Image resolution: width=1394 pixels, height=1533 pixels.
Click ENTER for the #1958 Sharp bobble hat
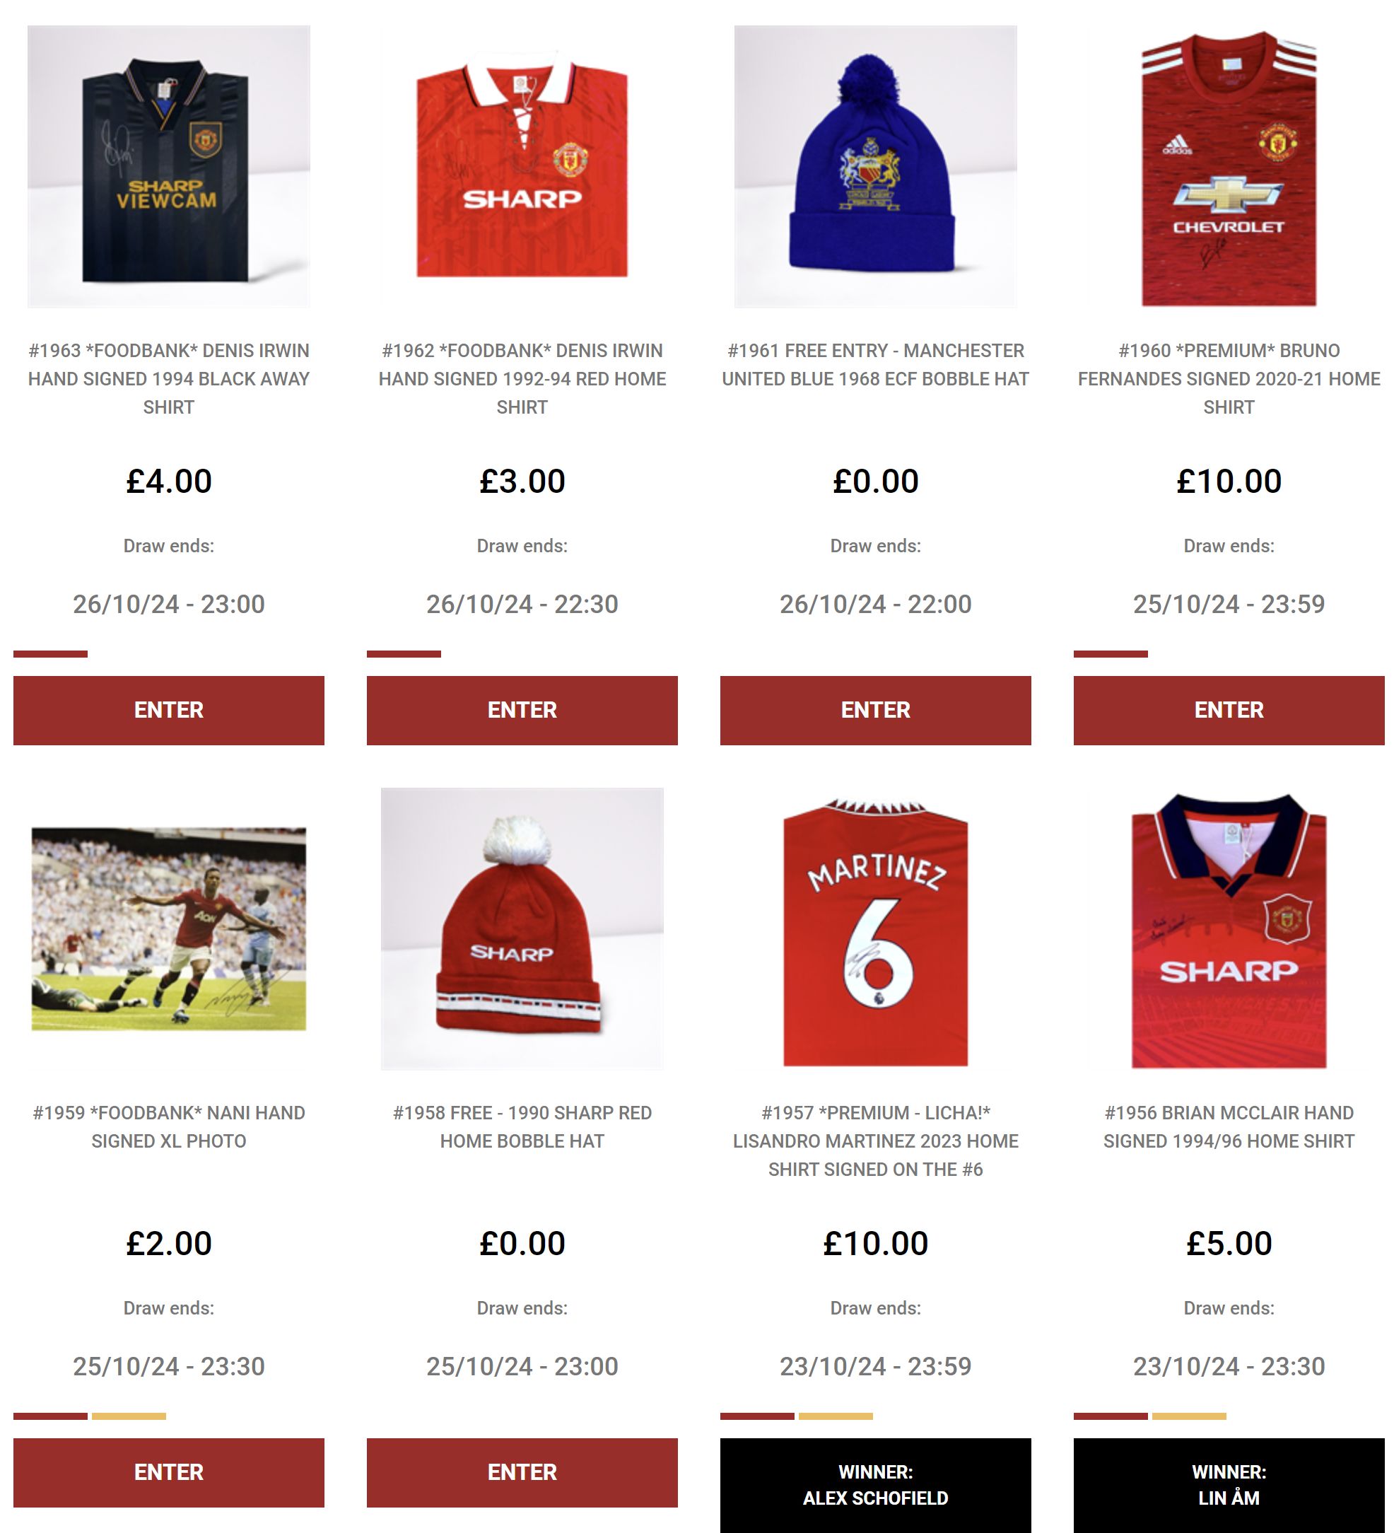tap(522, 1472)
